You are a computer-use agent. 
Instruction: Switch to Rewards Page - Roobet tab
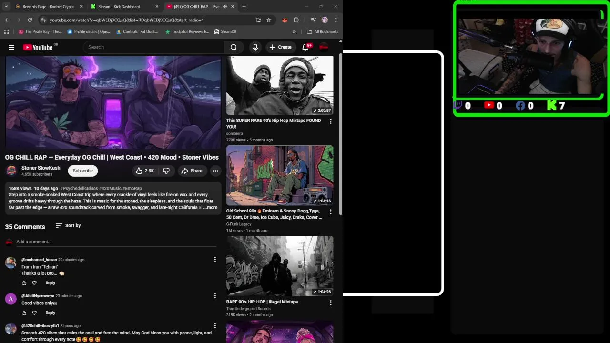pos(48,7)
